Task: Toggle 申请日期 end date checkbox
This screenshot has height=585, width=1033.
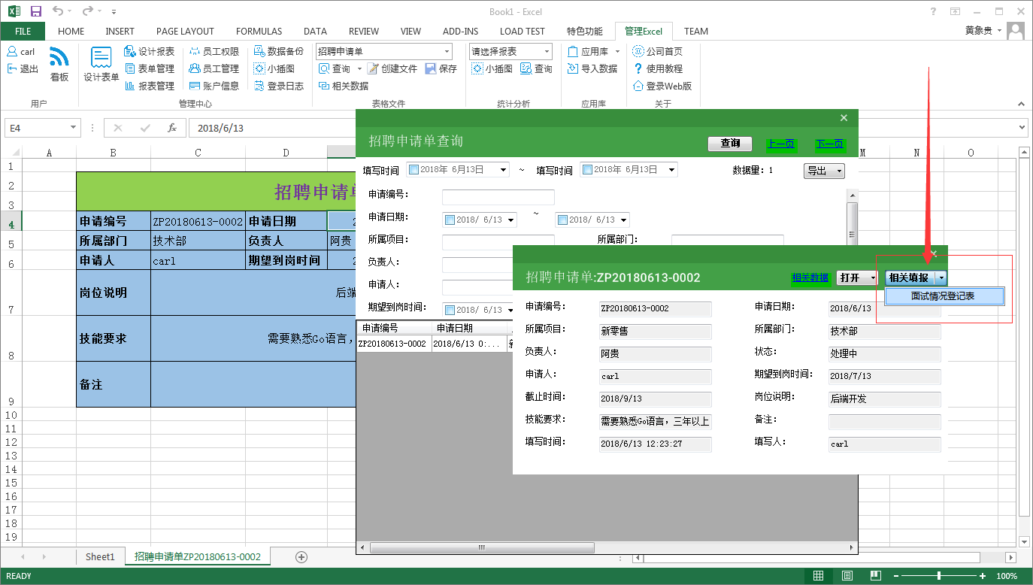Action: coord(562,220)
